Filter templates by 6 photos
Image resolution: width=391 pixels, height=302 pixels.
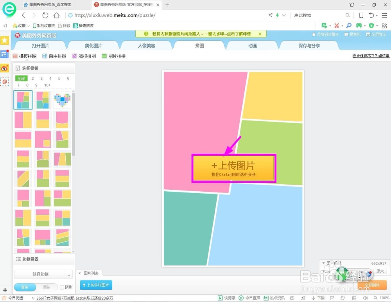68,78
